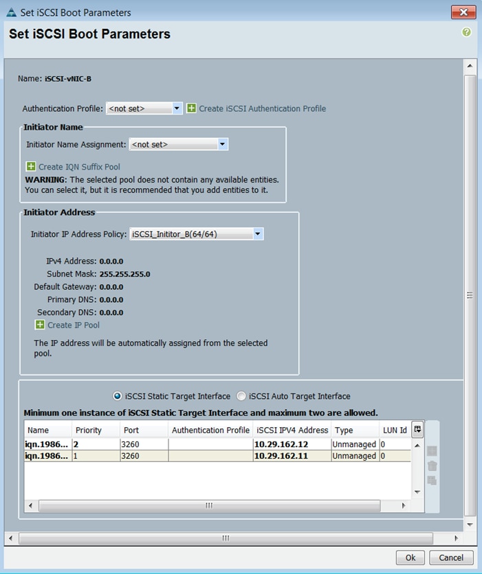This screenshot has height=574, width=482.
Task: Click Priority cell showing 1
Action: coord(96,456)
